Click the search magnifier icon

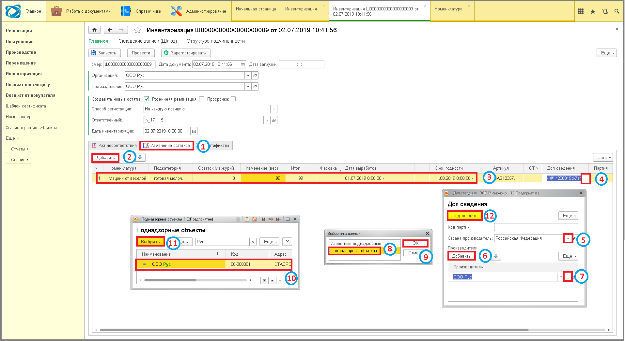pos(617,11)
